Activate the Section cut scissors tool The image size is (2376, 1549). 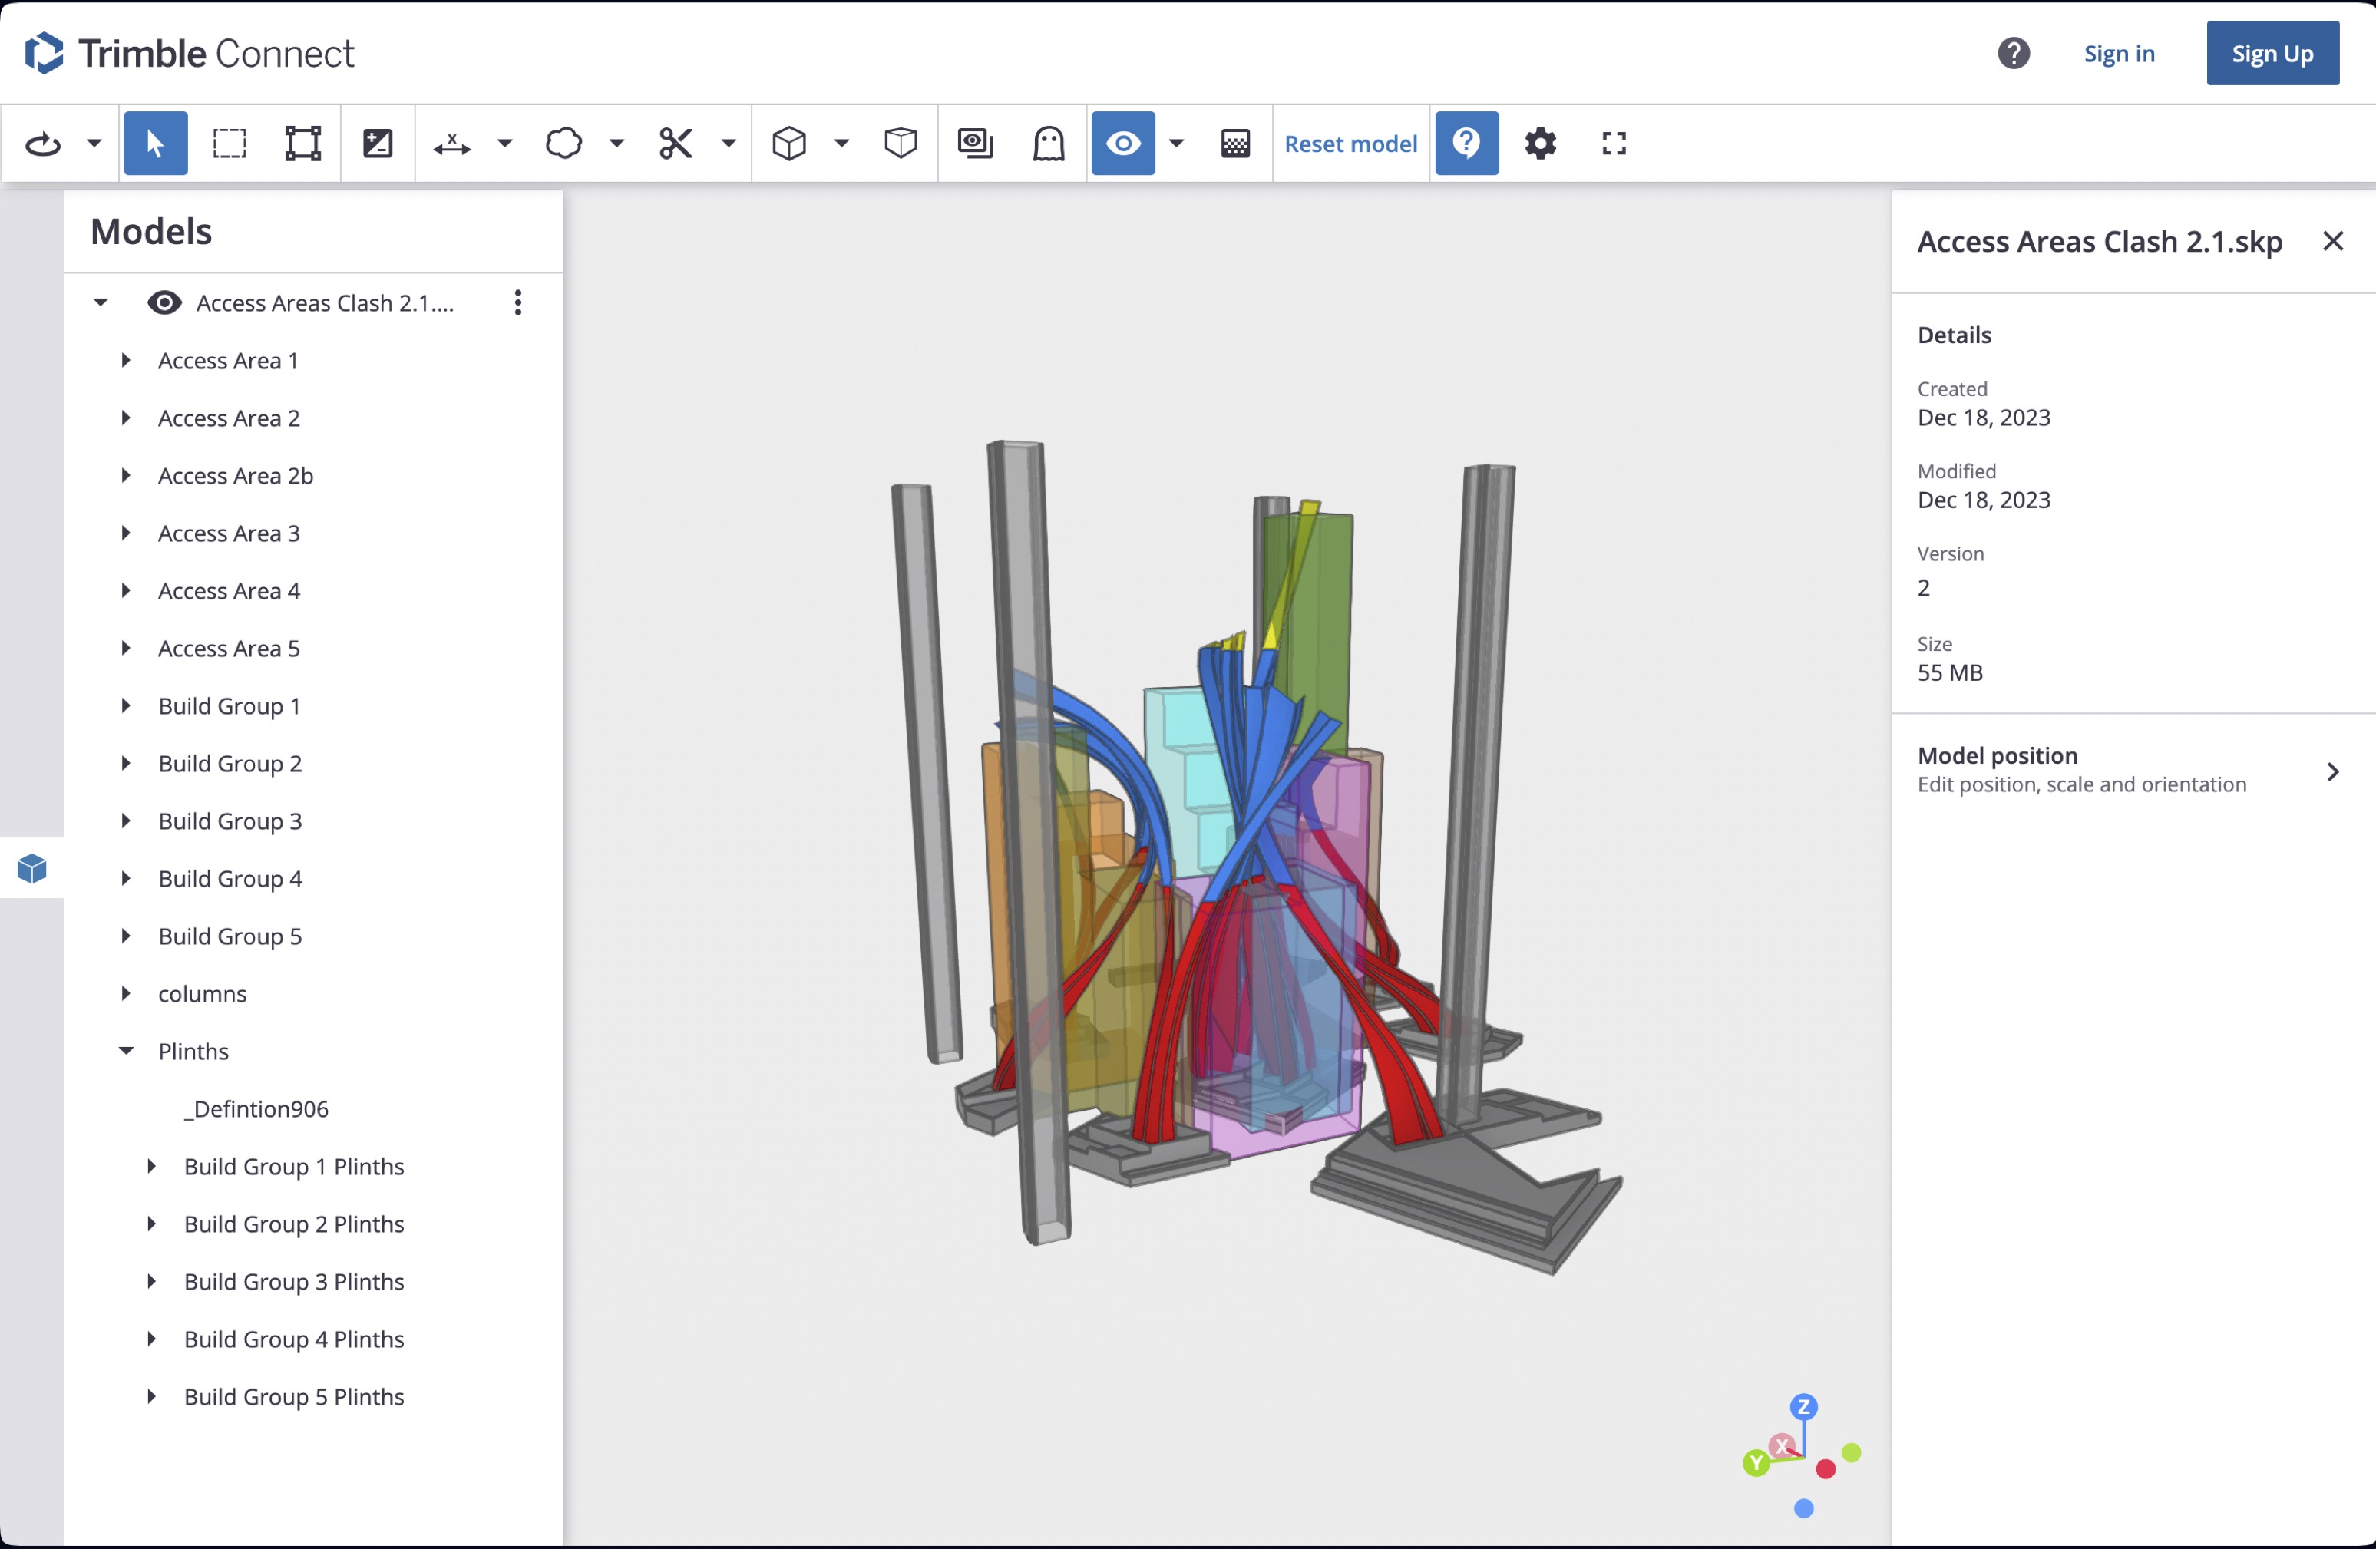point(675,143)
